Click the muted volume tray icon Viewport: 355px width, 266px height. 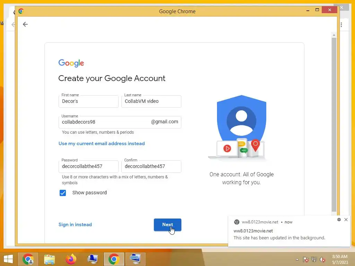tap(322, 259)
